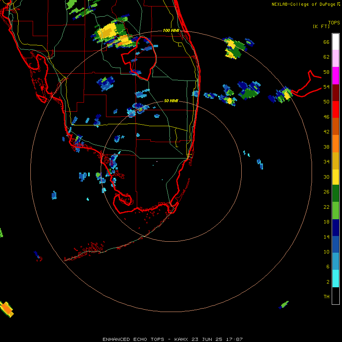The width and height of the screenshot is (342, 342).
Task: Click the 'TH' legend label
Action: pyautogui.click(x=326, y=297)
